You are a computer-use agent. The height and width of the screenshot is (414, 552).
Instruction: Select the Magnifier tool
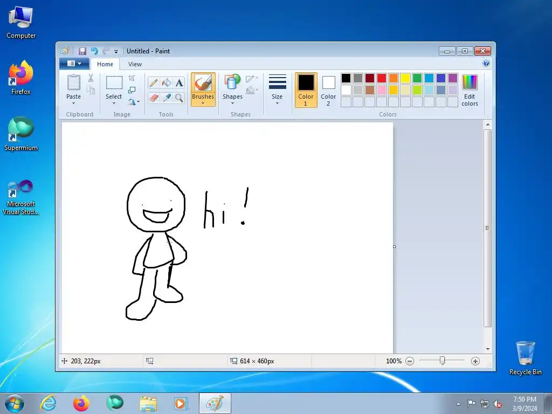pyautogui.click(x=179, y=98)
